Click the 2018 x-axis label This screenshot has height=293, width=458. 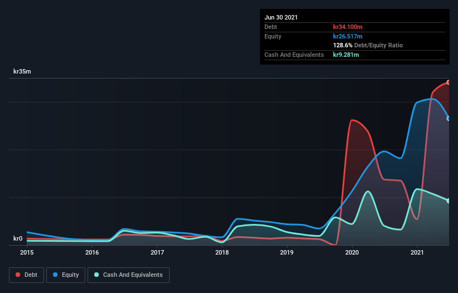(222, 252)
